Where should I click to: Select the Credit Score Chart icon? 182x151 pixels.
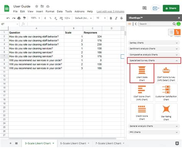[x=142, y=112]
